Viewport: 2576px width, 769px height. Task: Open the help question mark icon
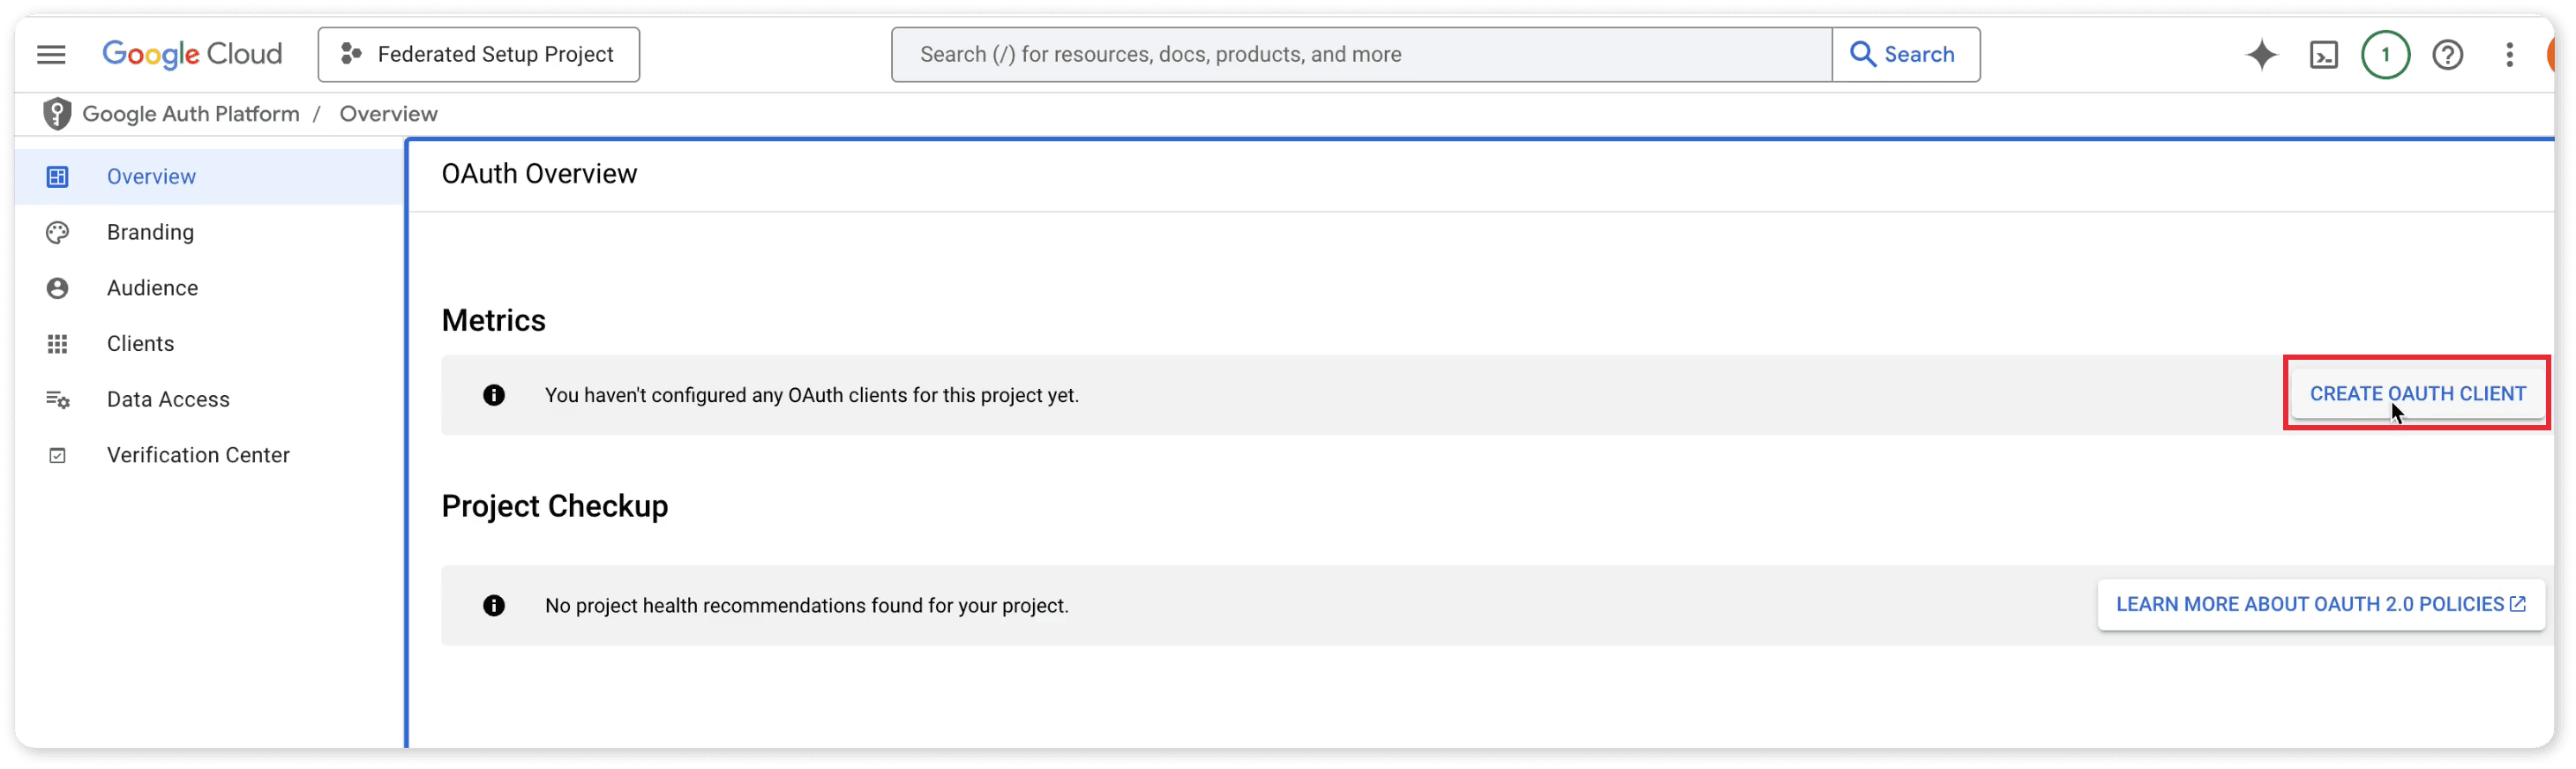[2447, 54]
